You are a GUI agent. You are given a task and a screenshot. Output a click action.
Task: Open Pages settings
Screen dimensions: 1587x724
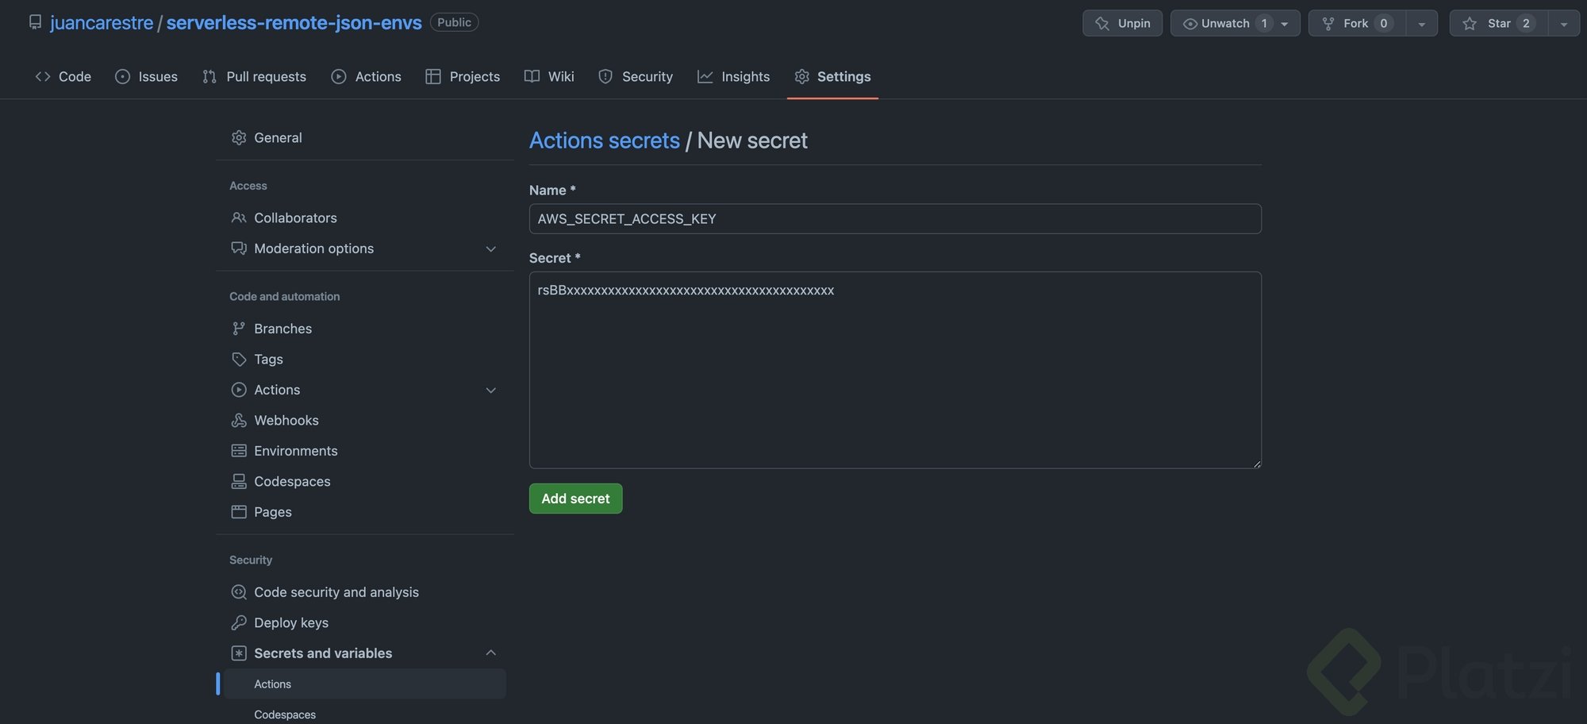coord(365,512)
